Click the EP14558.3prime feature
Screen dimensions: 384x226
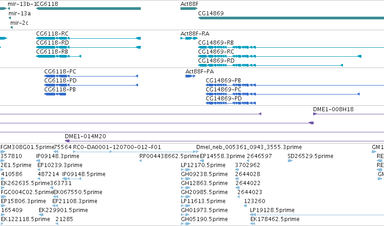click(x=202, y=161)
